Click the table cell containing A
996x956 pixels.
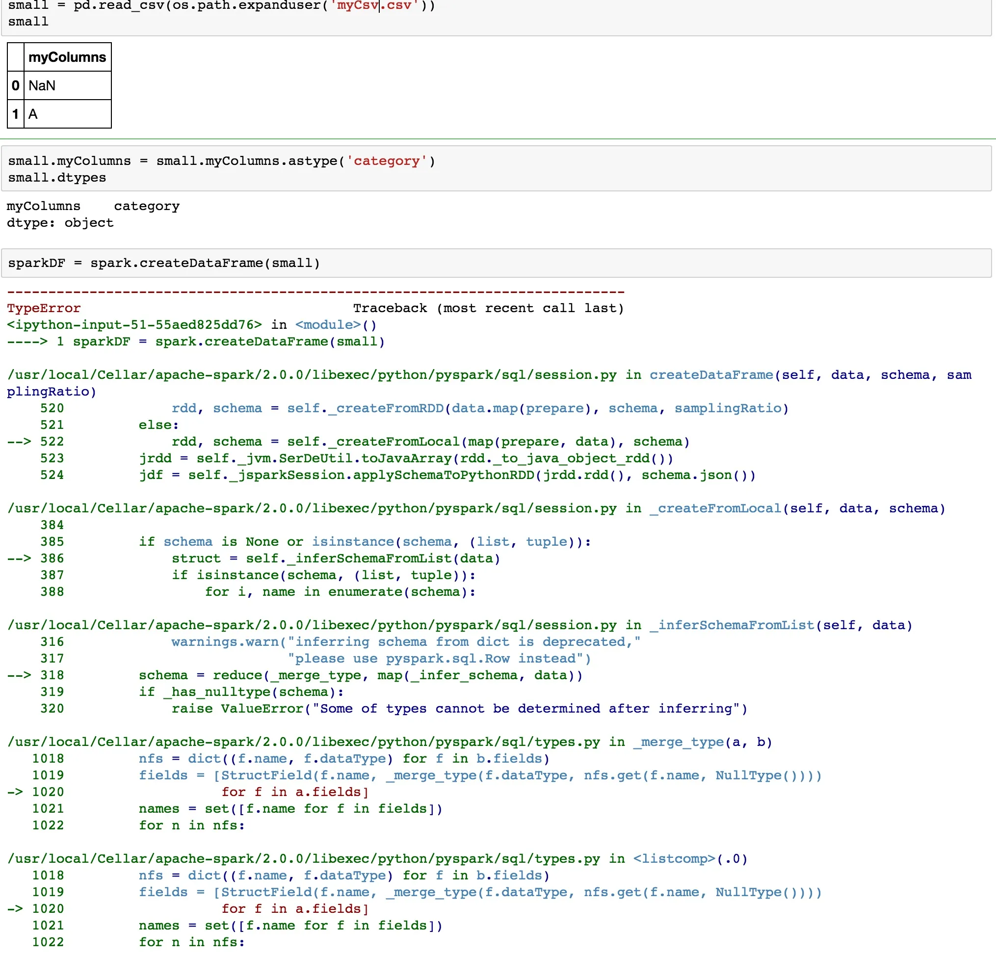(x=33, y=114)
